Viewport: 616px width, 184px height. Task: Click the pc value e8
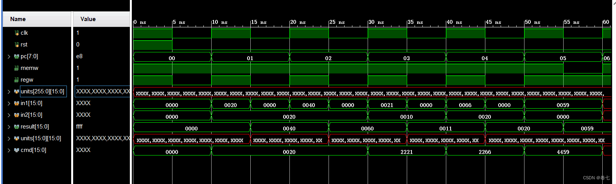coord(79,56)
